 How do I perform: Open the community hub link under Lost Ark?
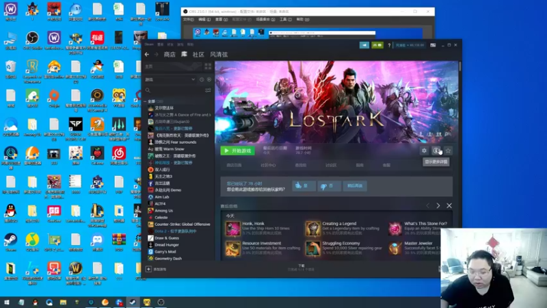pos(268,165)
